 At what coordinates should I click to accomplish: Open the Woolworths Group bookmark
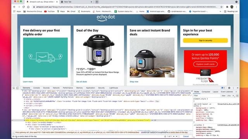pyautogui.click(x=33, y=12)
